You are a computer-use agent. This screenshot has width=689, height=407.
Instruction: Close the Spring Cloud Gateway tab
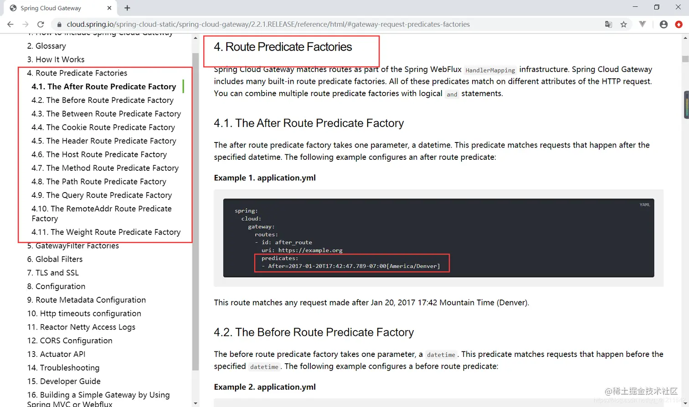[109, 8]
